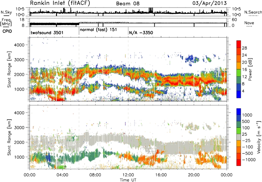Viewport: 262px width, 182px height.
Task: Click the 'N.Sky' legend label
Action: tap(6, 12)
